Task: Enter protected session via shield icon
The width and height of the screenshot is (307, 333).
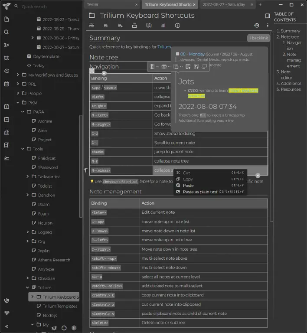Action: coord(7,300)
